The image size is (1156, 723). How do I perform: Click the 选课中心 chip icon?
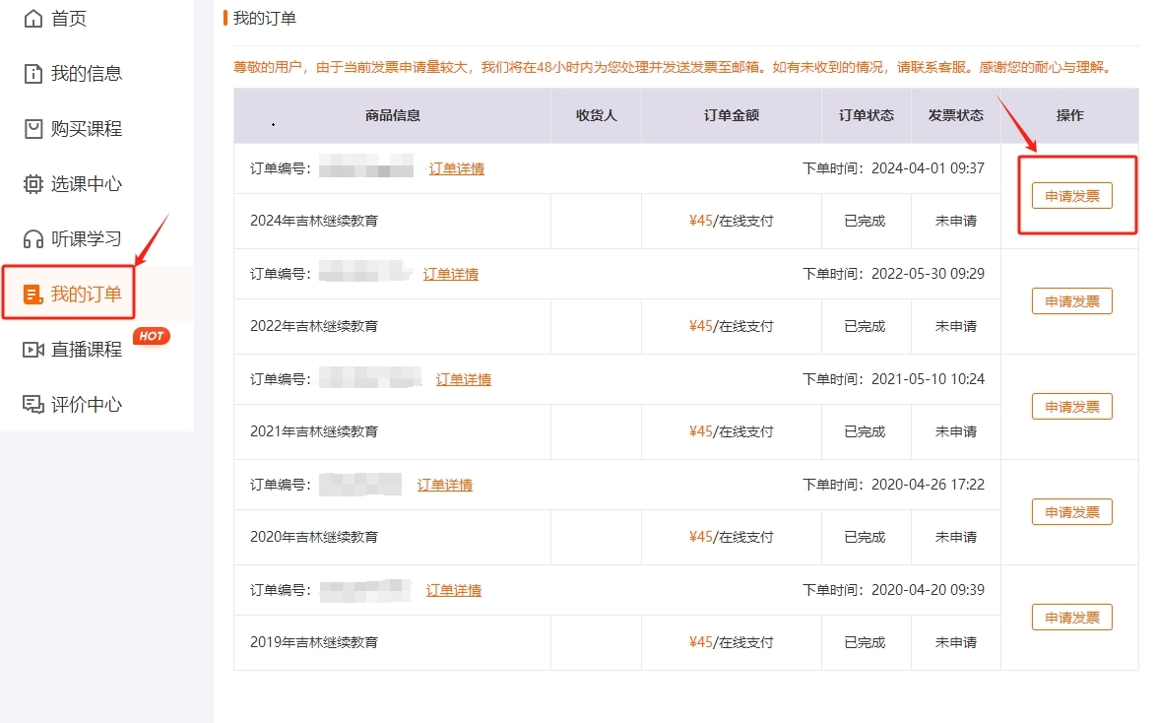pyautogui.click(x=32, y=182)
